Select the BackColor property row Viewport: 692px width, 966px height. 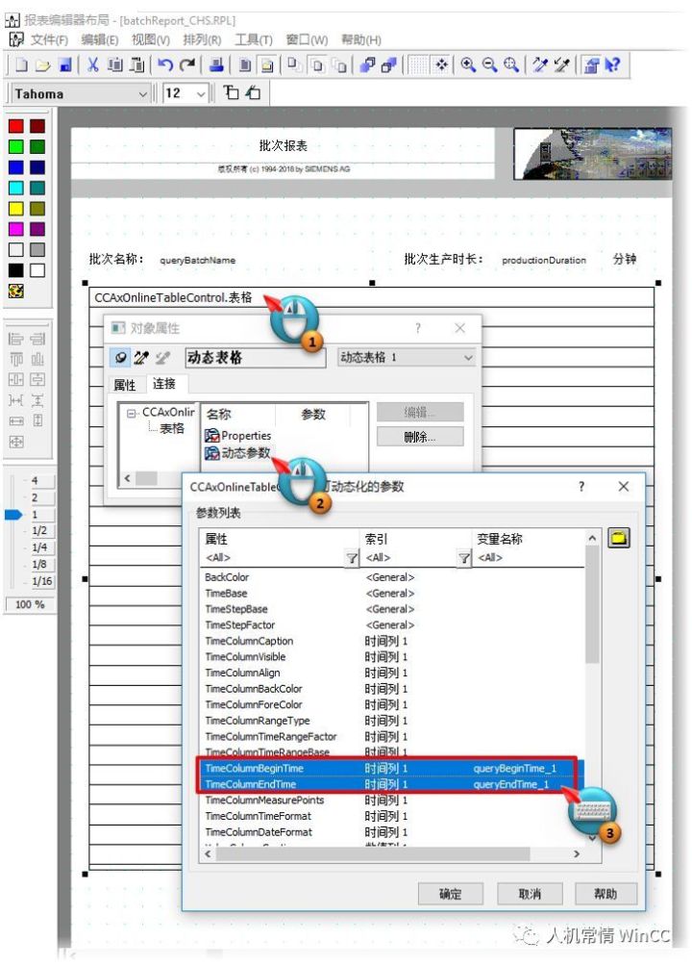coord(392,577)
